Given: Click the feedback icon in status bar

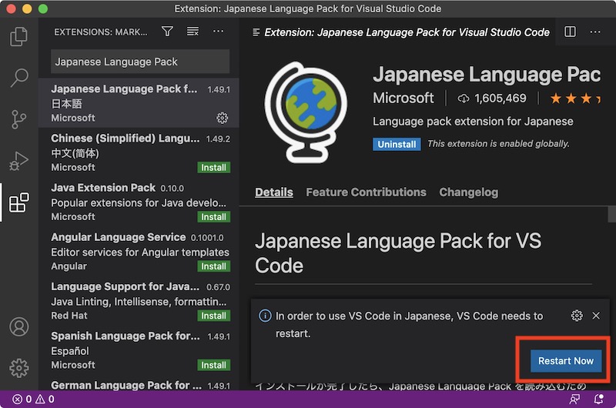Looking at the screenshot, I should point(574,400).
